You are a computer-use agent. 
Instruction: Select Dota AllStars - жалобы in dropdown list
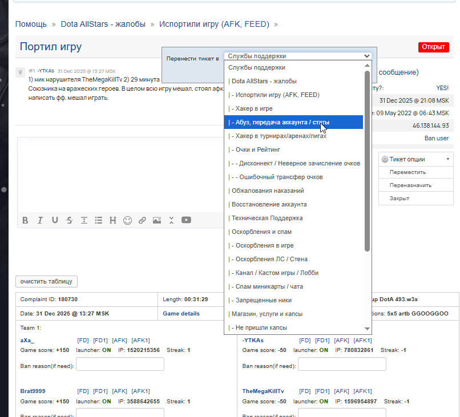tap(293, 81)
